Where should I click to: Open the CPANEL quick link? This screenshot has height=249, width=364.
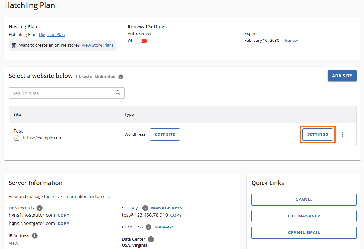(x=304, y=199)
